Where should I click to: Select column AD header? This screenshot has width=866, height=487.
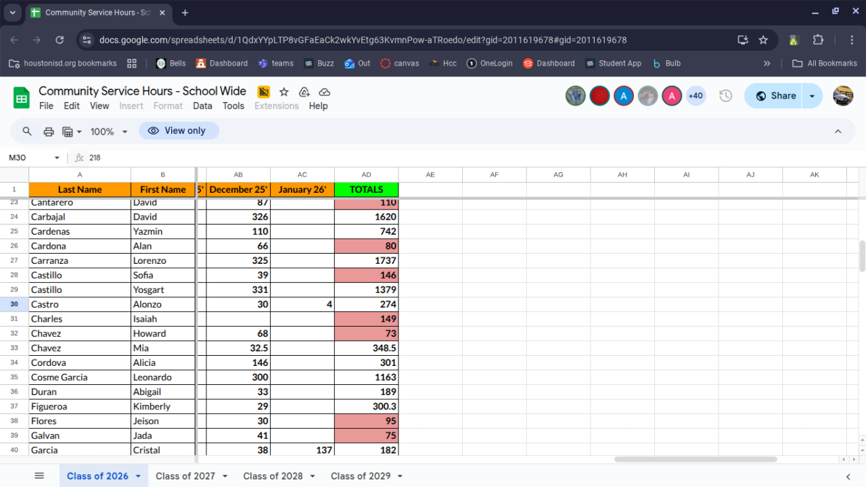click(x=367, y=175)
